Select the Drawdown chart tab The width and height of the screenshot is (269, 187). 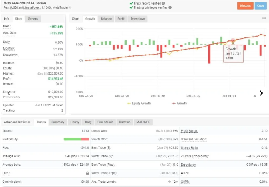(x=137, y=19)
